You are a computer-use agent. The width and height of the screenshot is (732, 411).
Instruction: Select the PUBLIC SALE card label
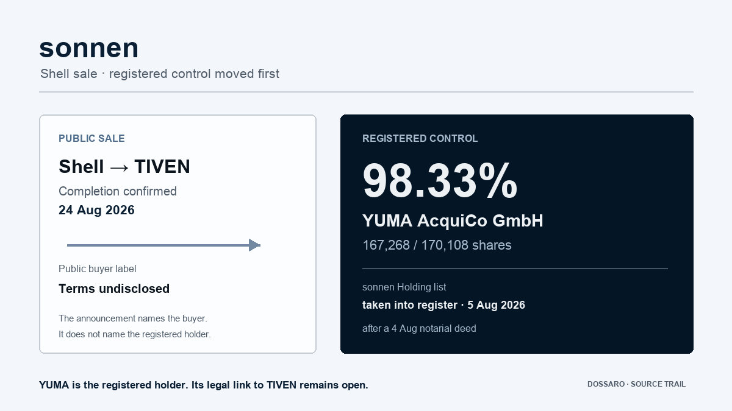tap(91, 139)
